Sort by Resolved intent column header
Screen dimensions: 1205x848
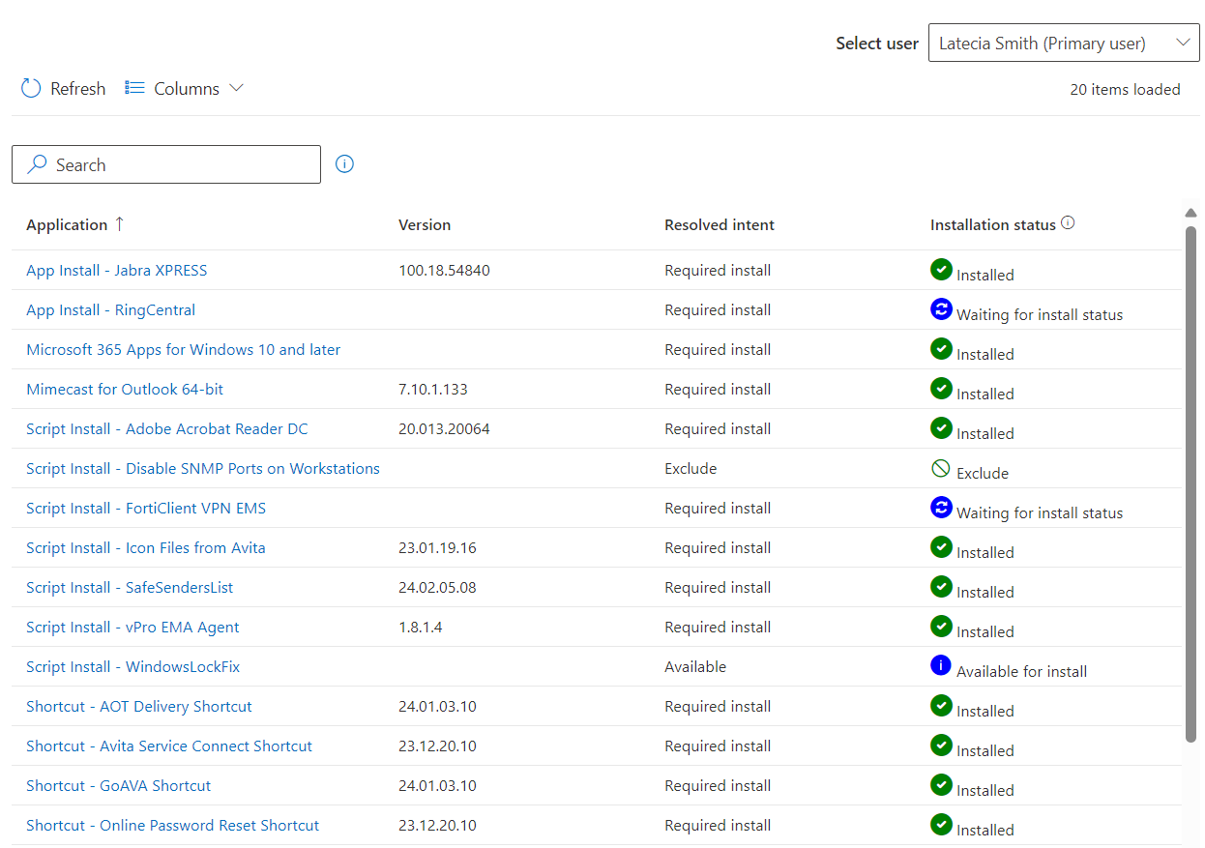point(719,225)
